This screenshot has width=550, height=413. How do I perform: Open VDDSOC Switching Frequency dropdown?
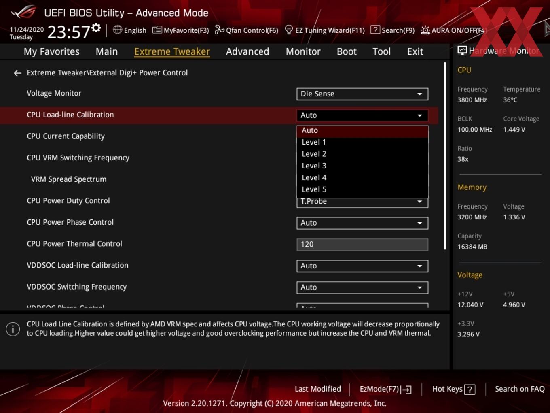click(362, 287)
